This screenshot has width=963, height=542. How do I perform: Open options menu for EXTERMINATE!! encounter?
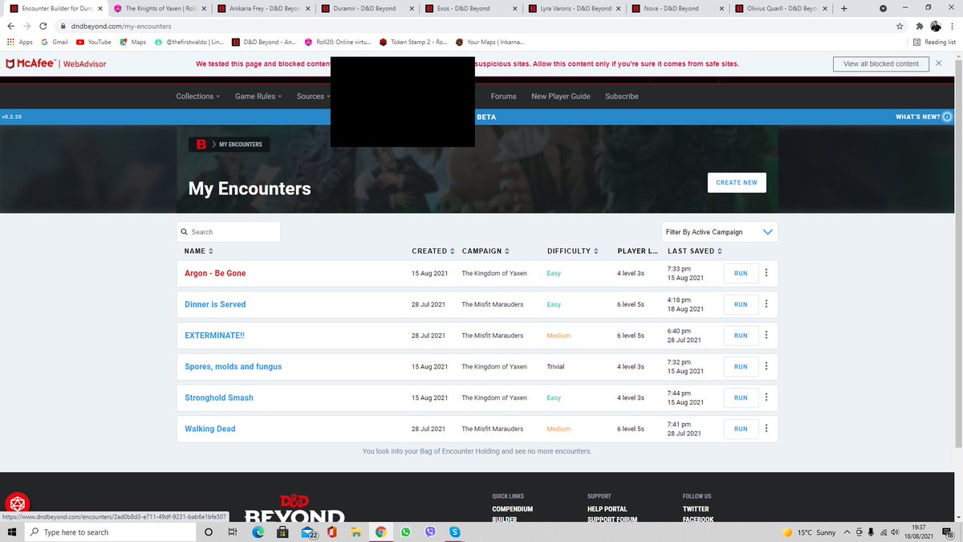[x=766, y=336]
